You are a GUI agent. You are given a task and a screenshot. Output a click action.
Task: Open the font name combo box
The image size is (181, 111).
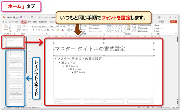41,26
